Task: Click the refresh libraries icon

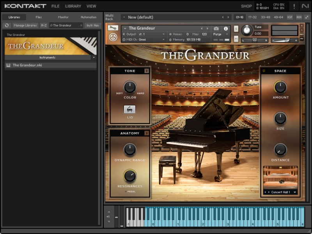Action: 7,25
